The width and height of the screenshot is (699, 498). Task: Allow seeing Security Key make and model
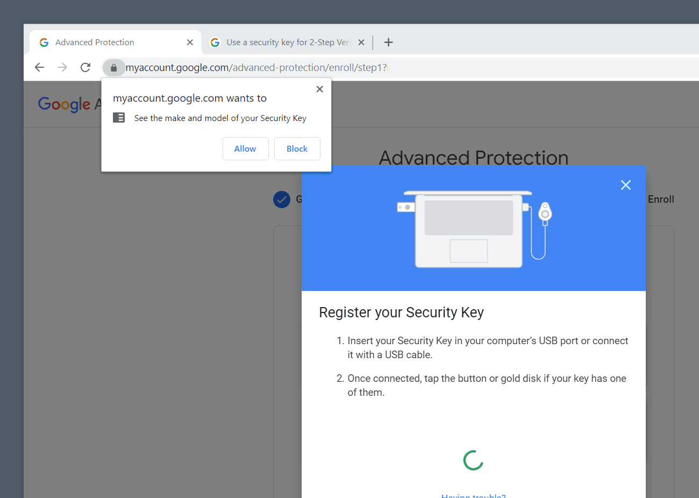click(x=245, y=149)
